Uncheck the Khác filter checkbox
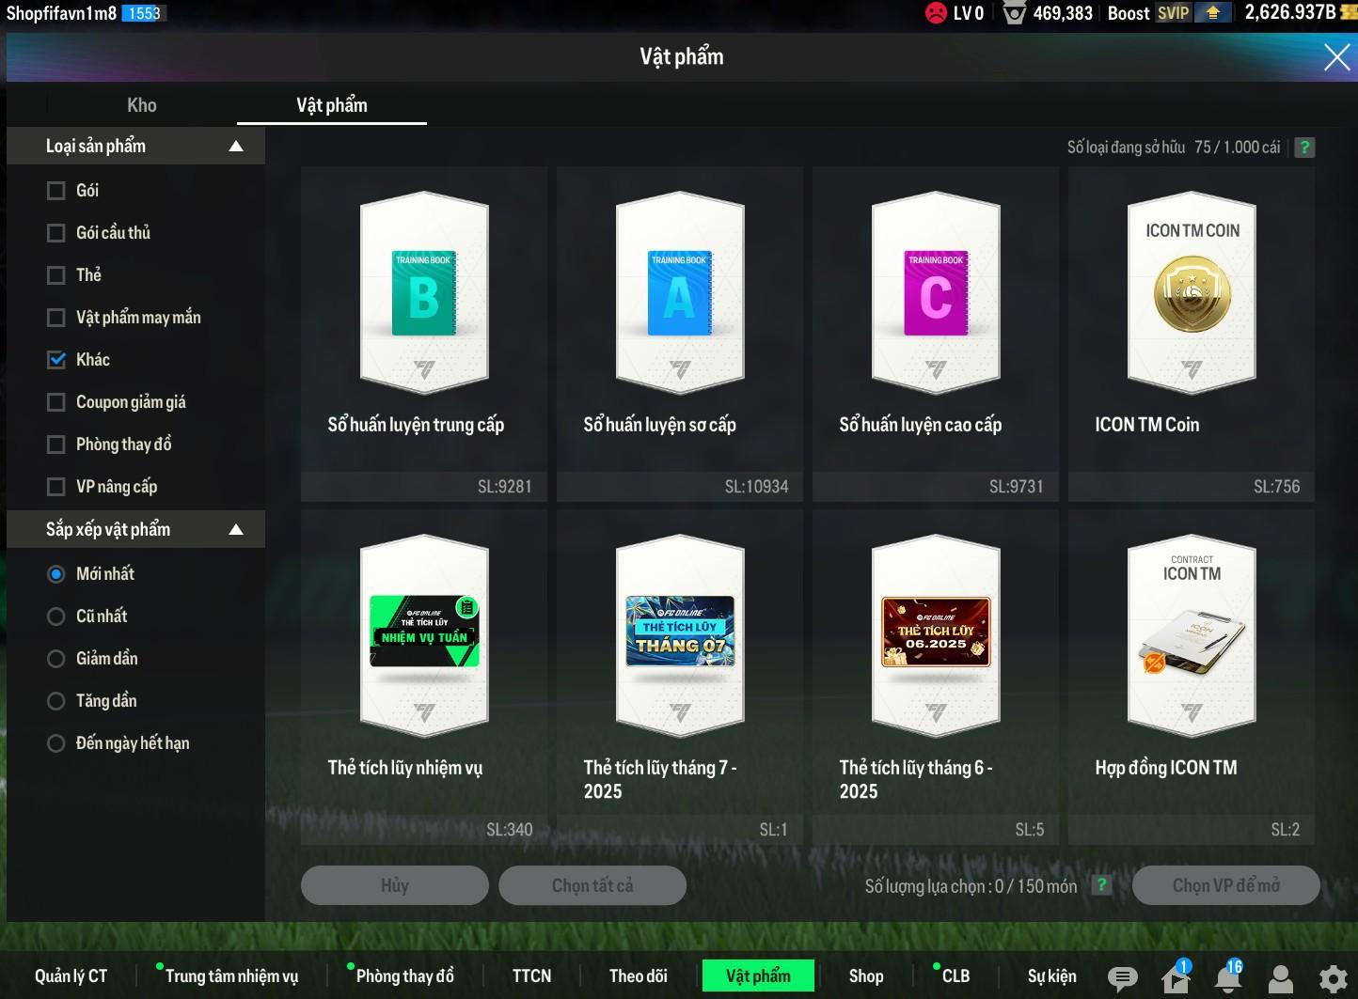Screen dimensions: 1358x999 56,360
